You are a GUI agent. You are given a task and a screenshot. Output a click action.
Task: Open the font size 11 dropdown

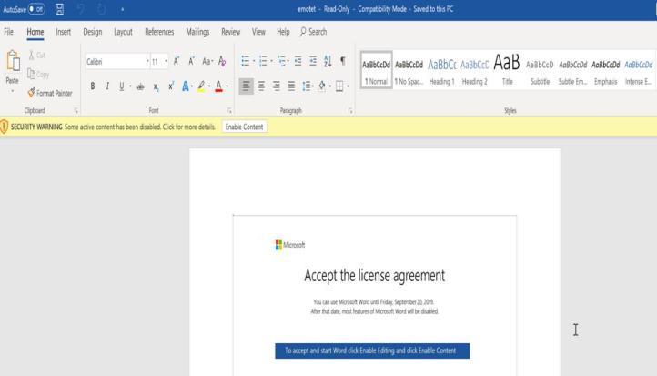pos(166,62)
